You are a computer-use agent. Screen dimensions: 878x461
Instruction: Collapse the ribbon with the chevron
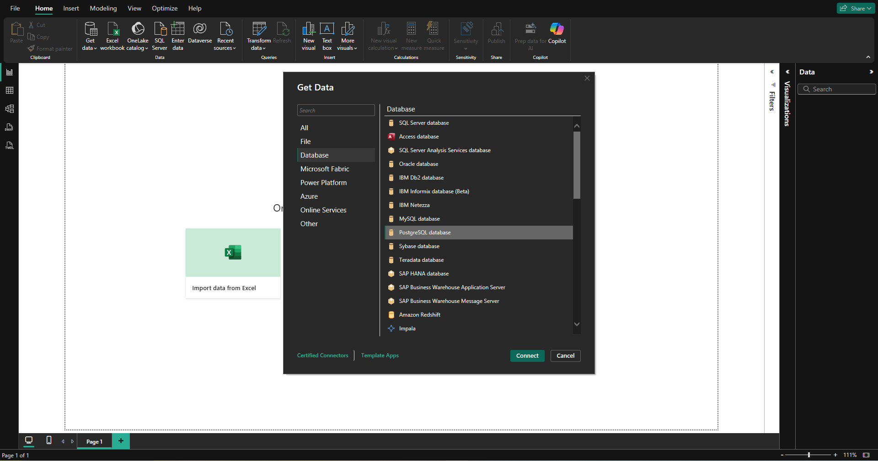[868, 57]
